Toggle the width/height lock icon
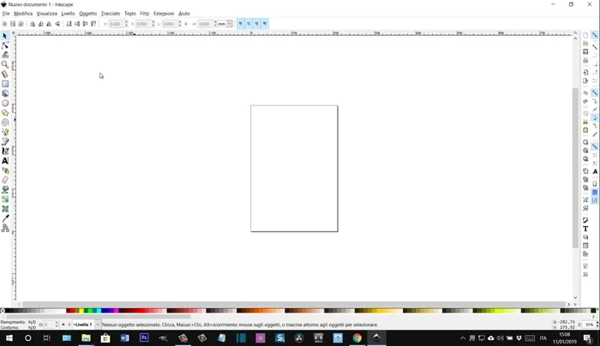Screen dimensions: 600x346 tap(186, 24)
